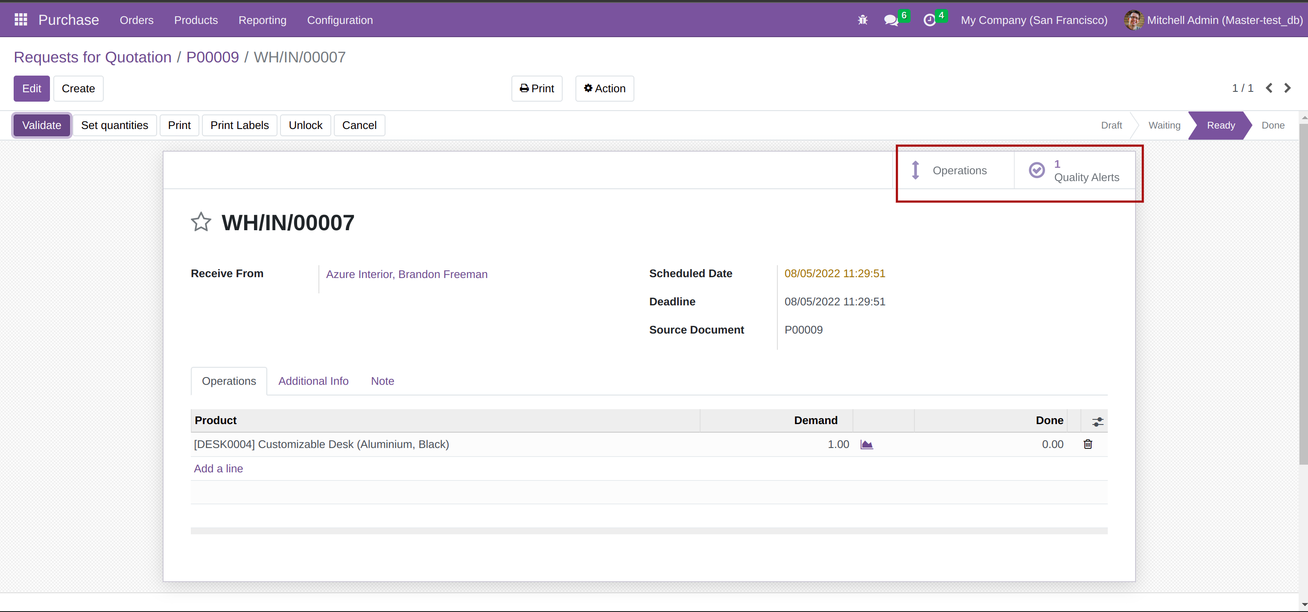Switch to Additional Info tab
Screen dimensions: 1308x612
coord(313,381)
